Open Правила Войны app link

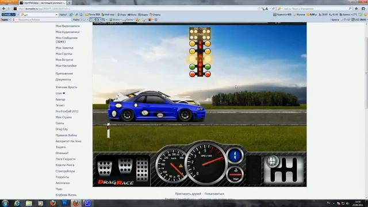(66, 135)
